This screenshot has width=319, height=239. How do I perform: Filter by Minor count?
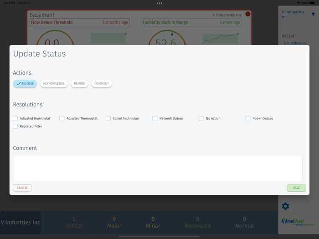tap(153, 223)
